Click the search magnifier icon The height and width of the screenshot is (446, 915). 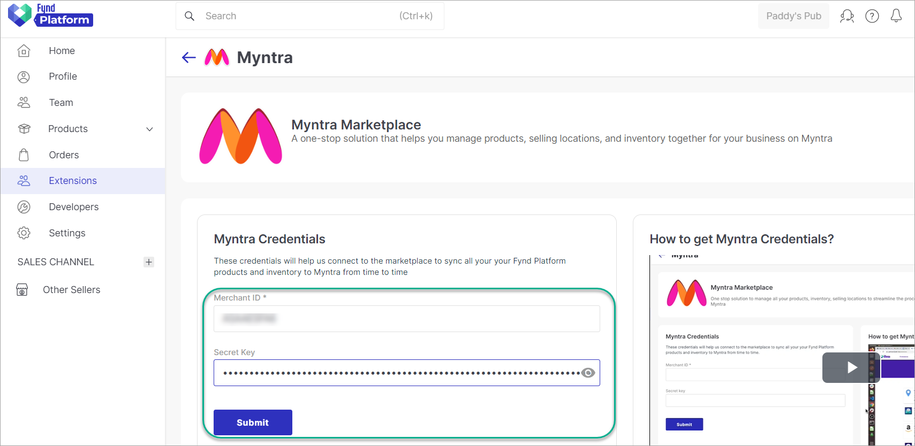[x=190, y=16]
